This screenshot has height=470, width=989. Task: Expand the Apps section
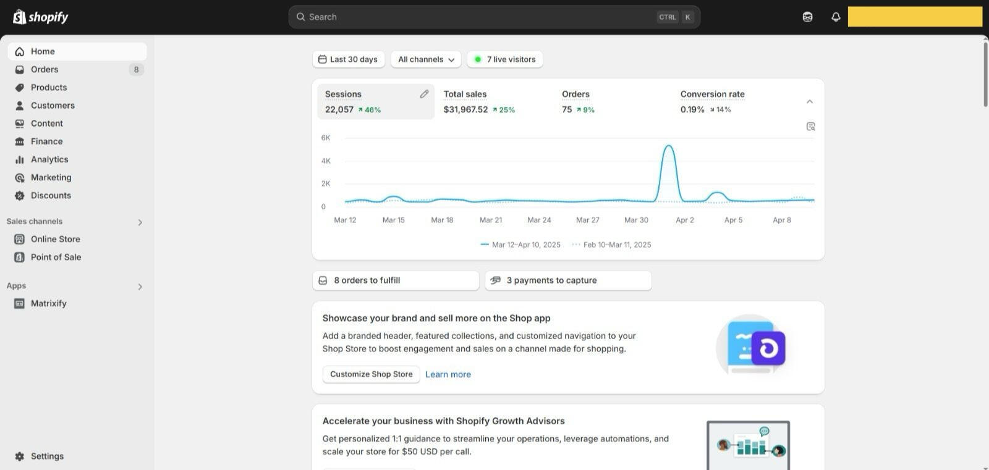tap(140, 287)
